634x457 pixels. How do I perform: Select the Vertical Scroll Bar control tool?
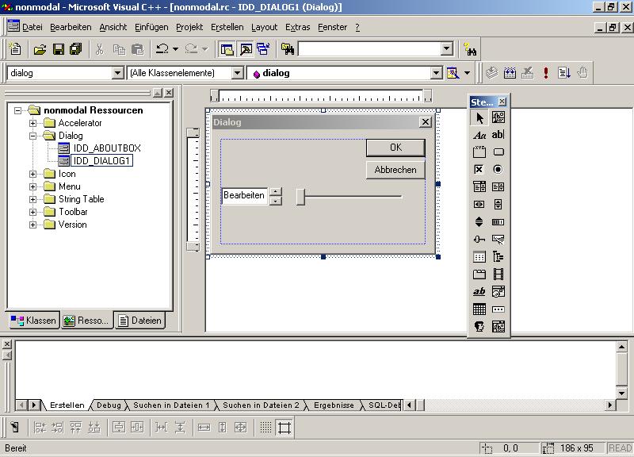pos(498,205)
